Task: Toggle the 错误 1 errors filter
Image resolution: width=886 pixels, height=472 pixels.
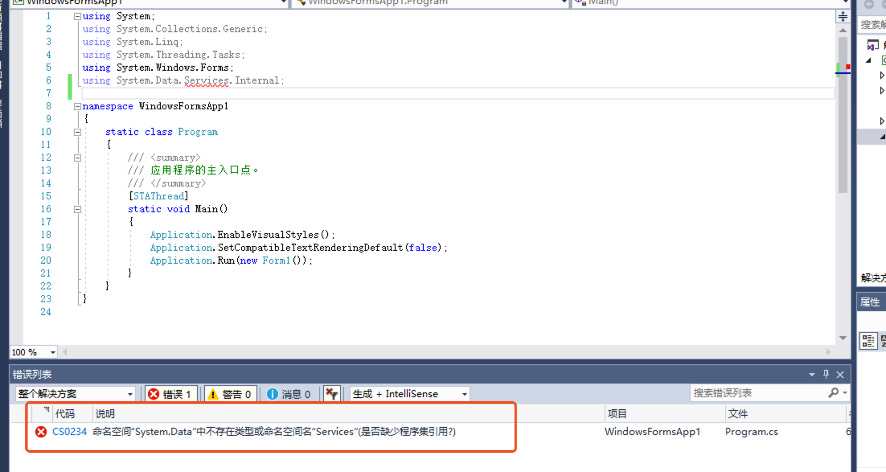Action: (x=171, y=394)
